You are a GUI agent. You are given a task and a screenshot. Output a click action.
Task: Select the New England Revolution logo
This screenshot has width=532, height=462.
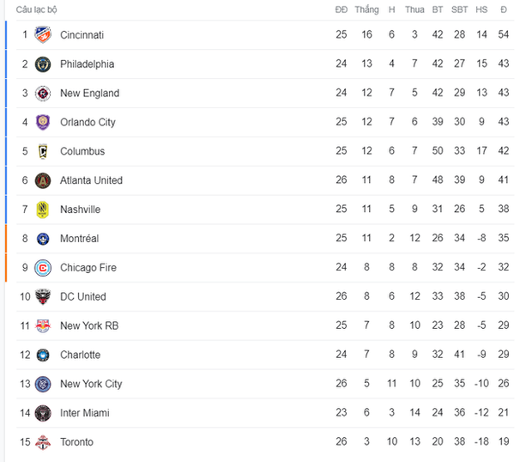43,94
